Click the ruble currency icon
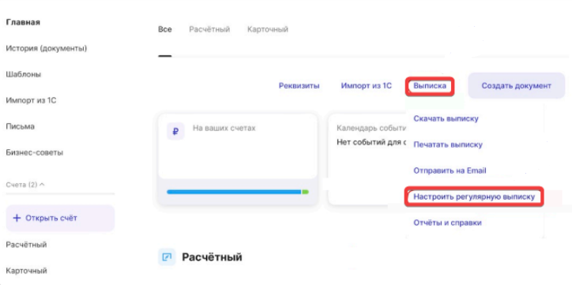This screenshot has width=572, height=285. pyautogui.click(x=175, y=132)
